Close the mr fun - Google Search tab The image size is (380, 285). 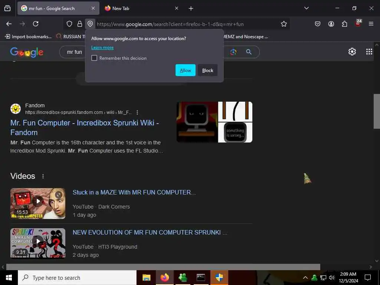(93, 8)
